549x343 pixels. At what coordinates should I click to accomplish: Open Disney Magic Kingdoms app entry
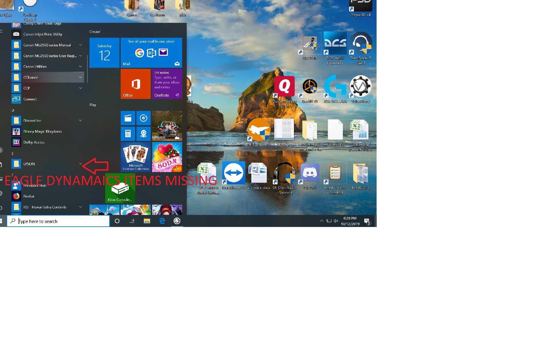pyautogui.click(x=48, y=131)
